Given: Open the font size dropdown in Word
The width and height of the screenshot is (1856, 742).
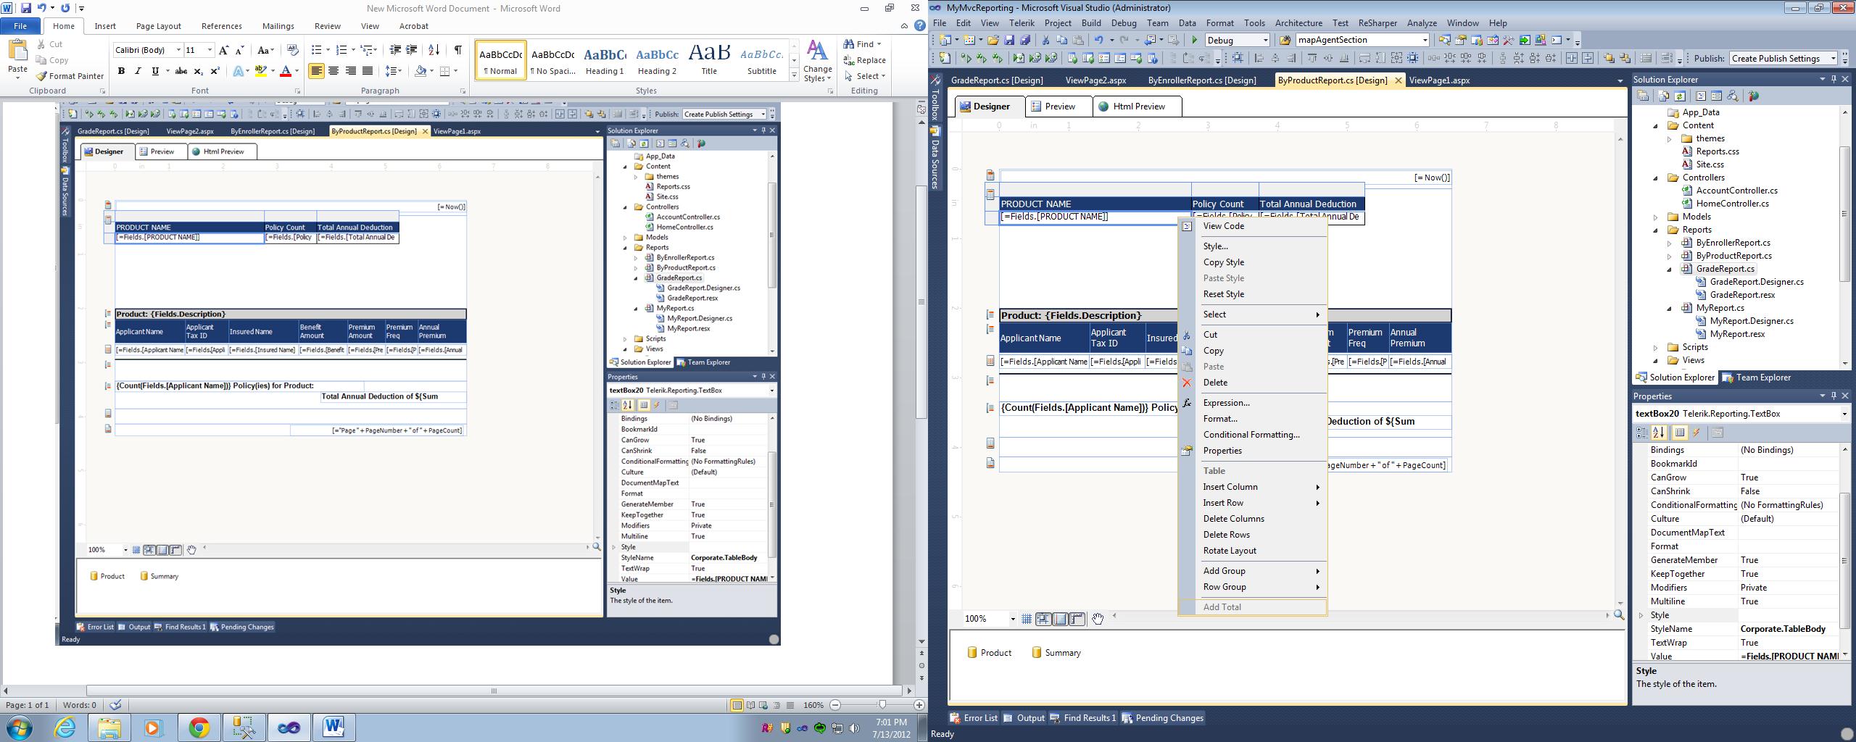Looking at the screenshot, I should point(210,50).
